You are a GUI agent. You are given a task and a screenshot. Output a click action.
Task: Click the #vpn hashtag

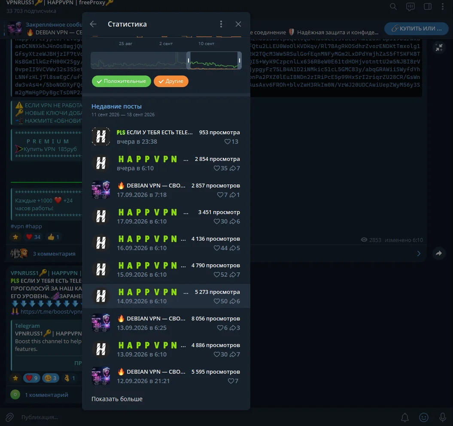point(17,226)
